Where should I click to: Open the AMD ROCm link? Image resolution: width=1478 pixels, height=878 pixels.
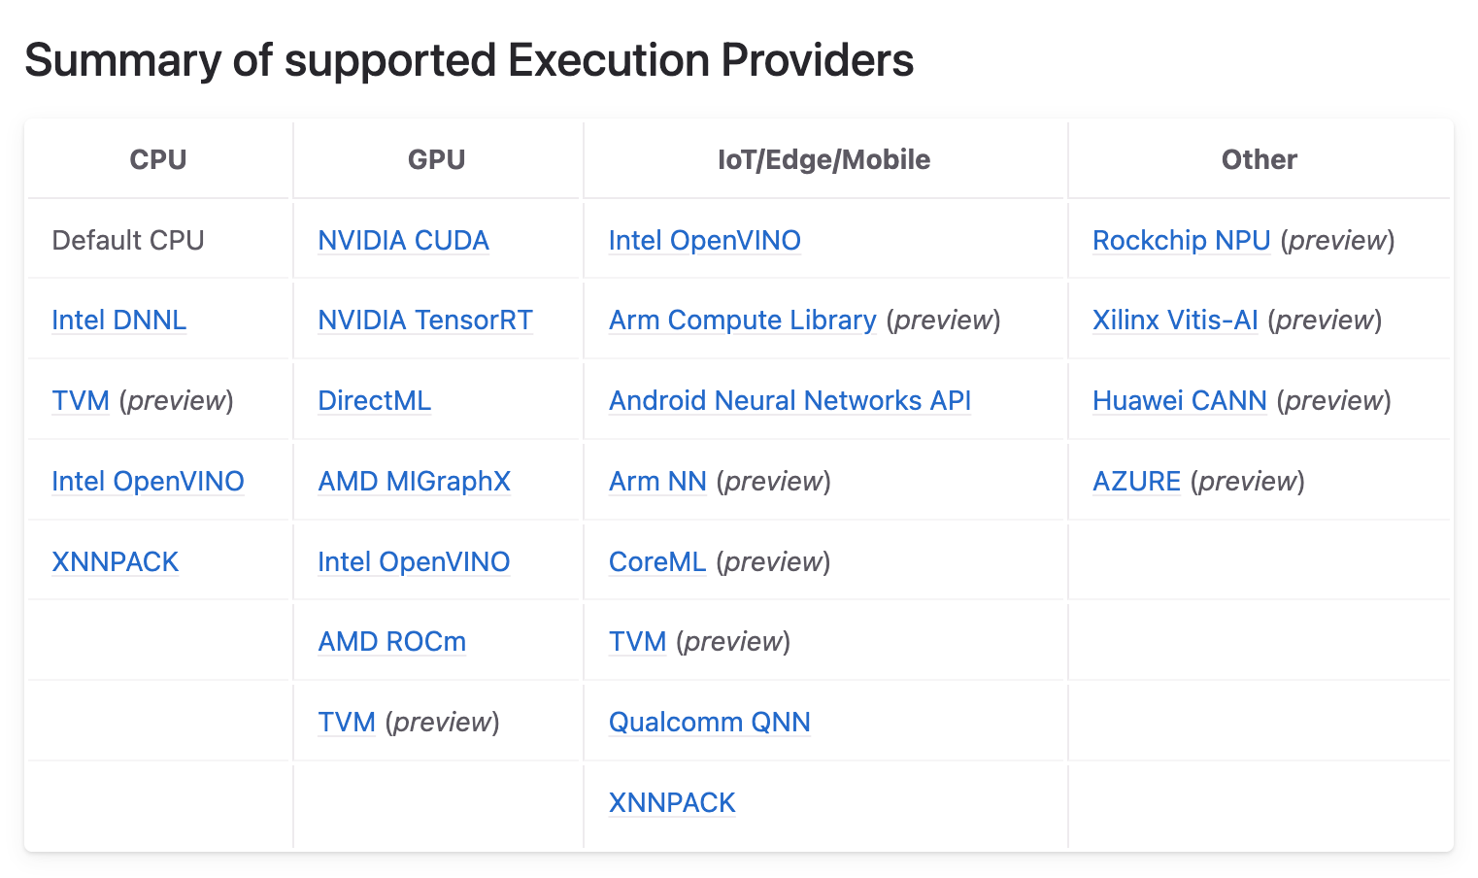coord(391,642)
